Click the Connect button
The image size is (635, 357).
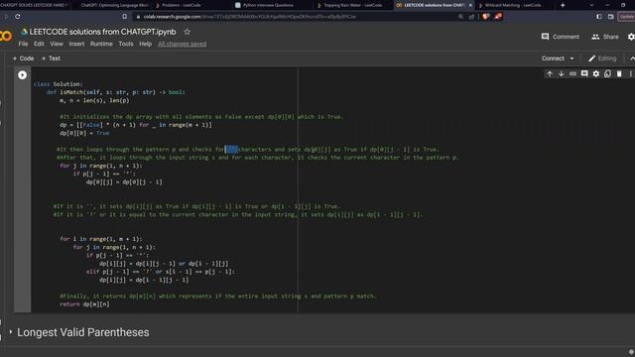click(553, 59)
